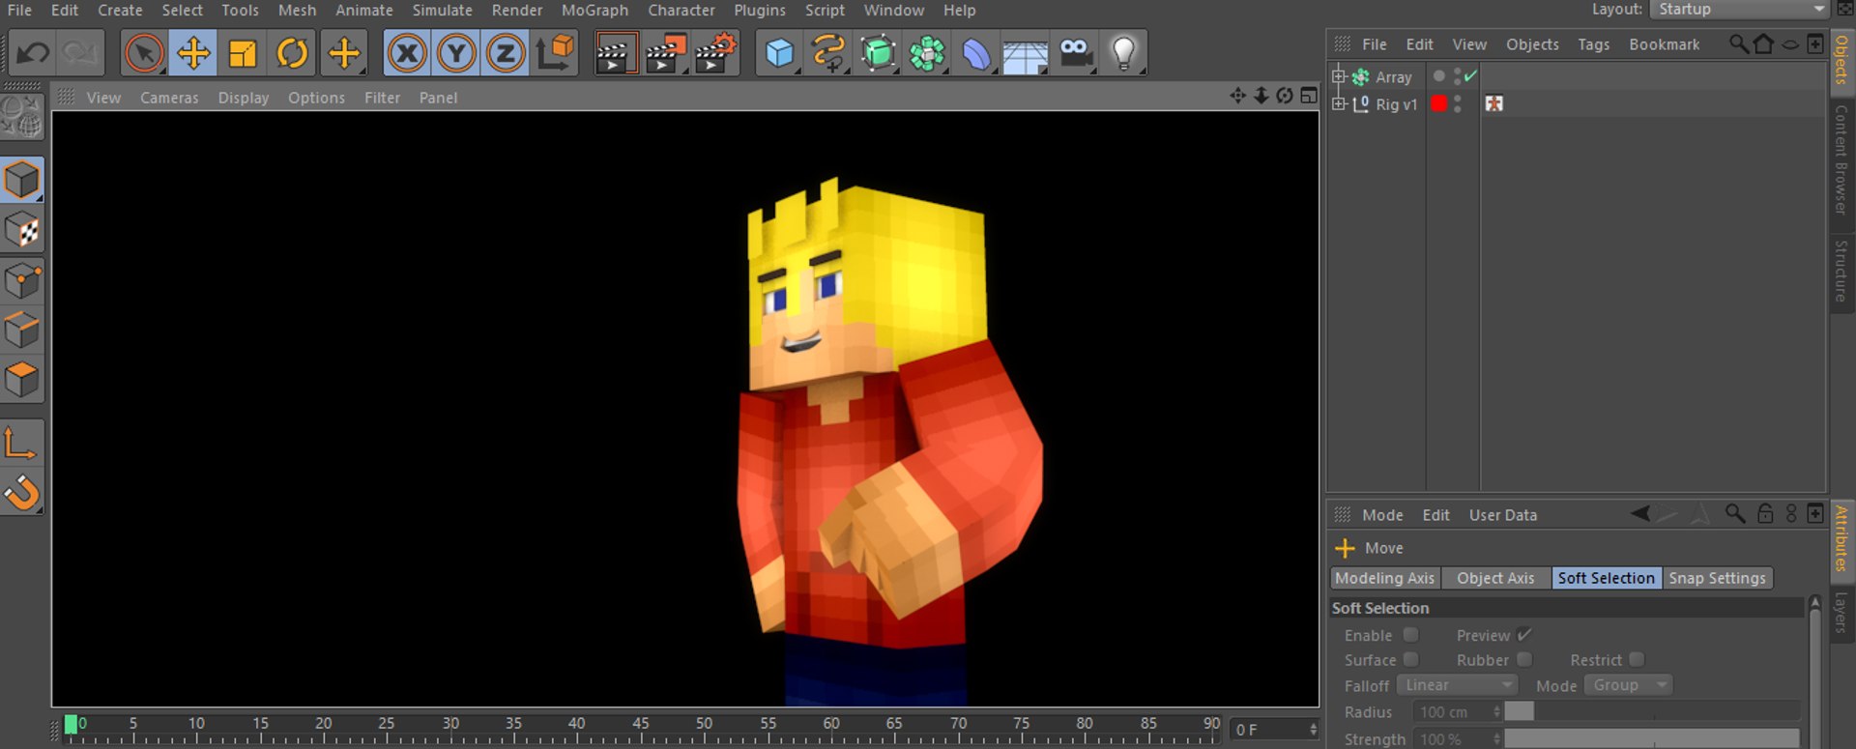Open Edit Render Settings icon

click(716, 52)
